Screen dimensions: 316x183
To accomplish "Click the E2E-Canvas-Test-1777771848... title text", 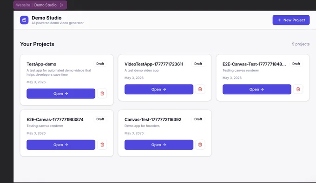I will click(254, 64).
